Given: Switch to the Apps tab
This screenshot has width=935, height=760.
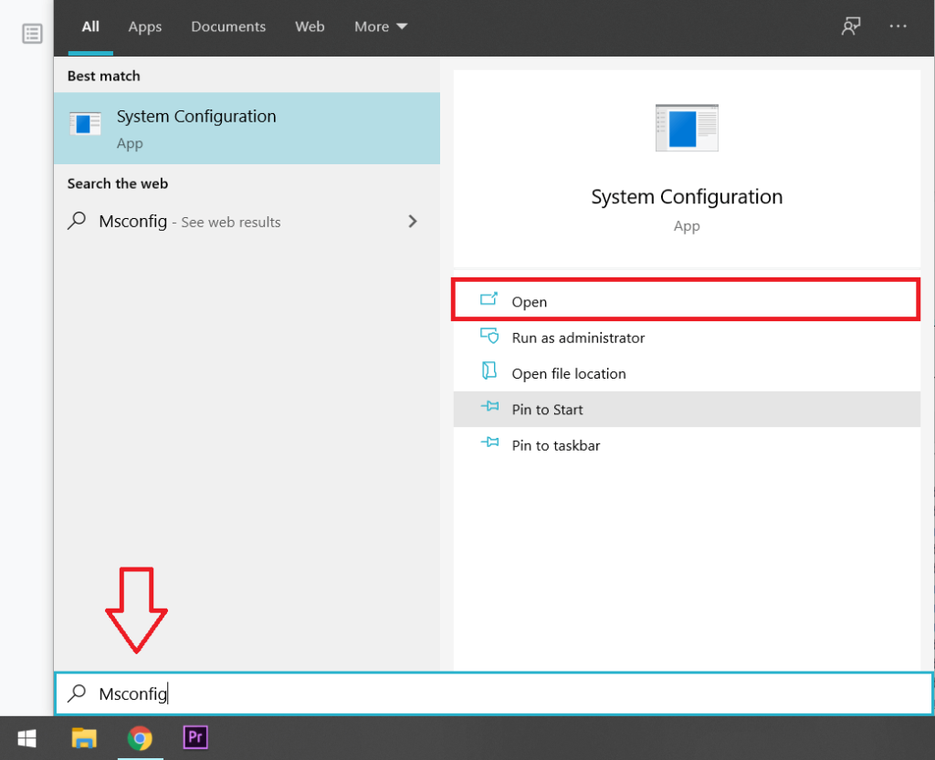Looking at the screenshot, I should click(x=144, y=26).
